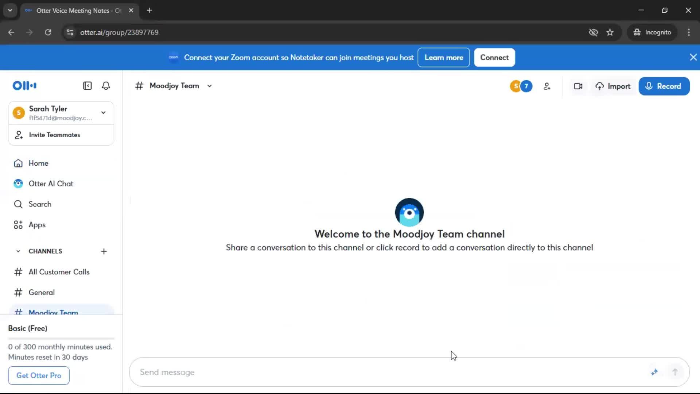
Task: Click the send arrow icon
Action: [x=675, y=372]
